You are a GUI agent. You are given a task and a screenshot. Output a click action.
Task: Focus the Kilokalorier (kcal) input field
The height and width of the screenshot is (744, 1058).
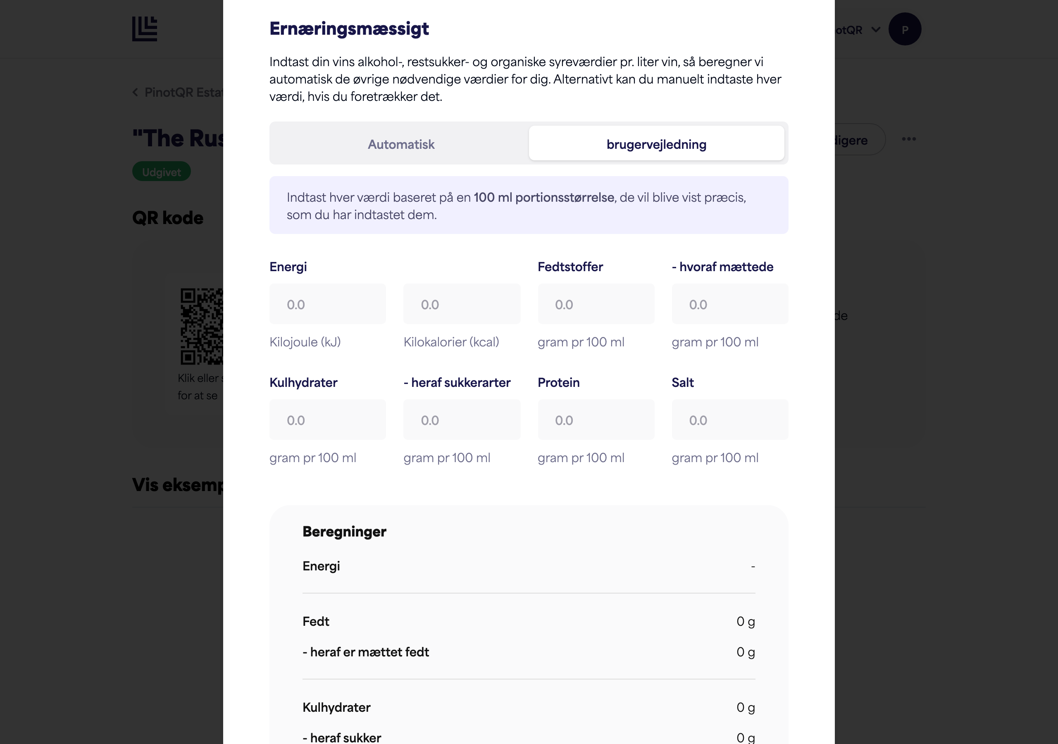click(462, 304)
